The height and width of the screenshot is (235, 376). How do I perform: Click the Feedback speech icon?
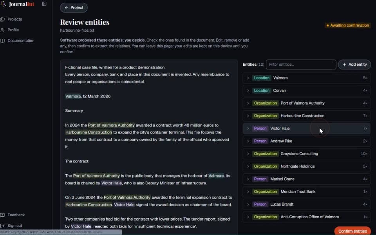tap(3, 215)
